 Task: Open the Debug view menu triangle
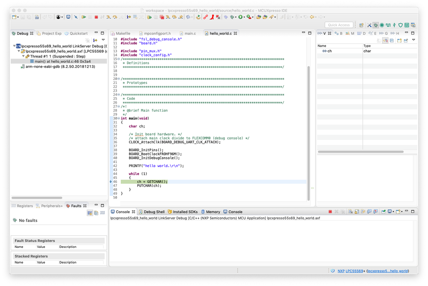[x=103, y=40]
